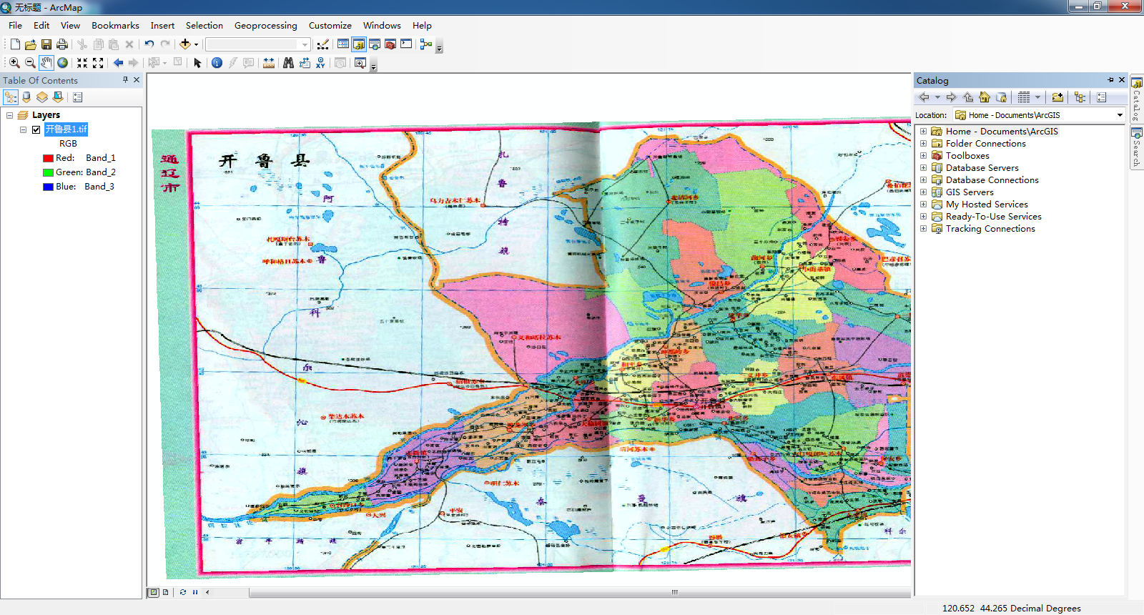Click the blue Band_3 color swatch
Viewport: 1144px width, 615px height.
(x=48, y=187)
